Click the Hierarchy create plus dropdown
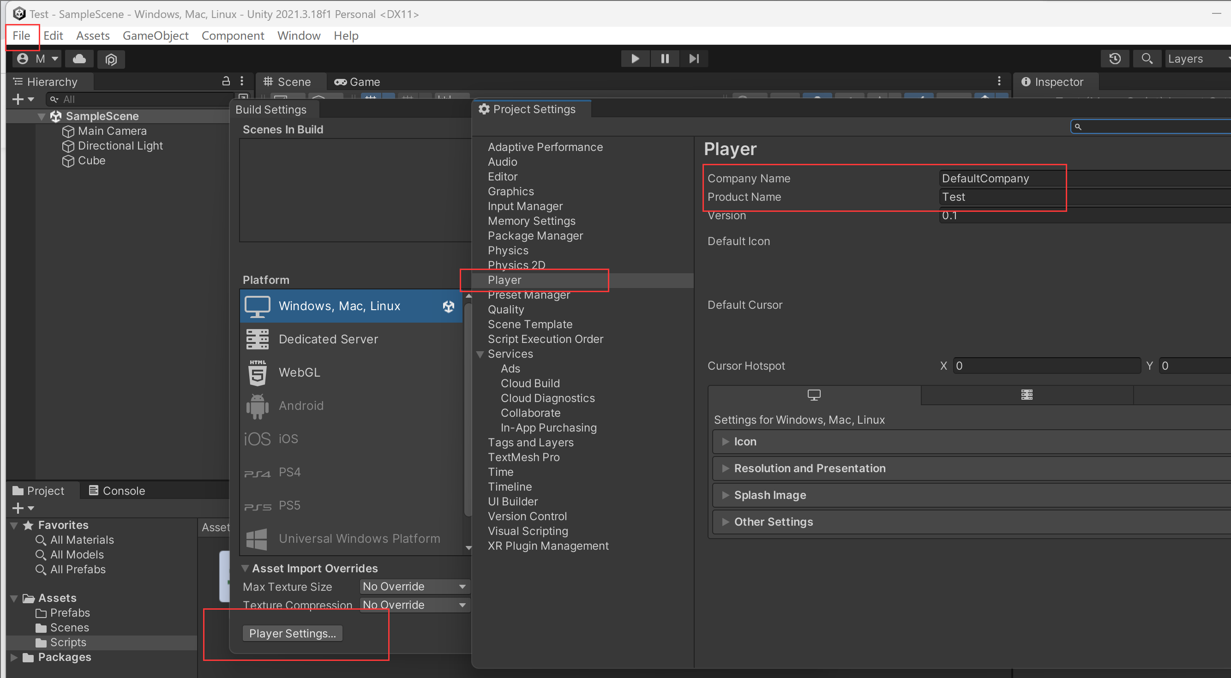Image resolution: width=1231 pixels, height=678 pixels. (23, 99)
